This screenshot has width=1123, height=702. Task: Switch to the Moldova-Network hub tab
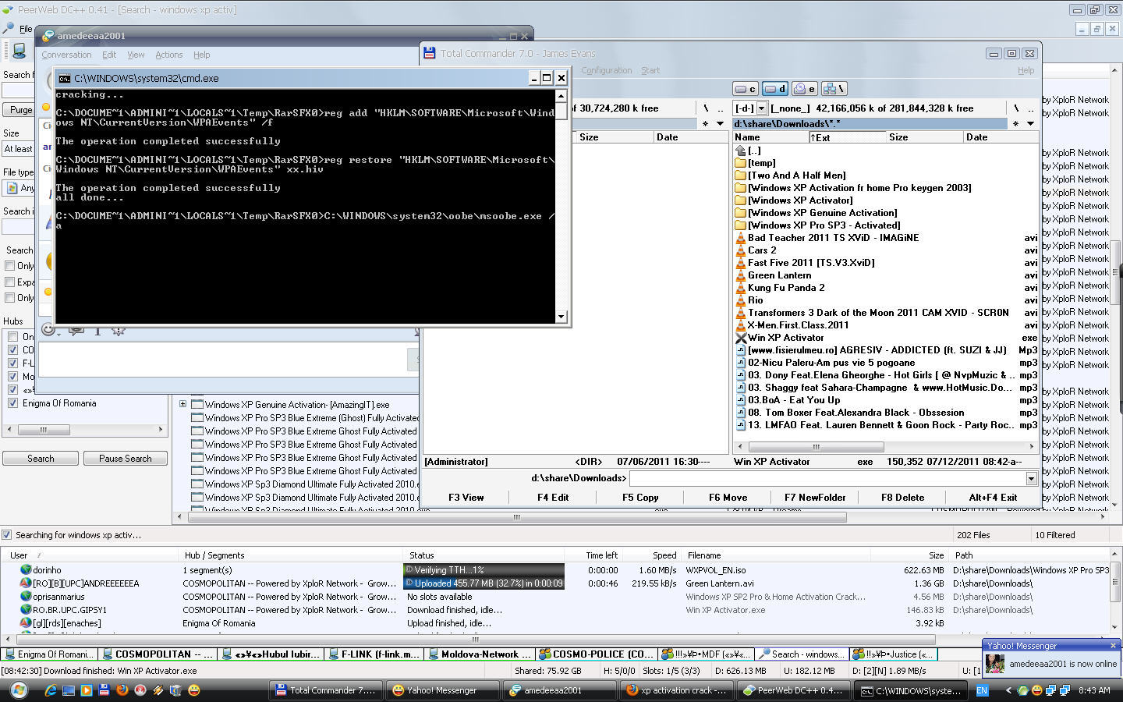click(480, 654)
